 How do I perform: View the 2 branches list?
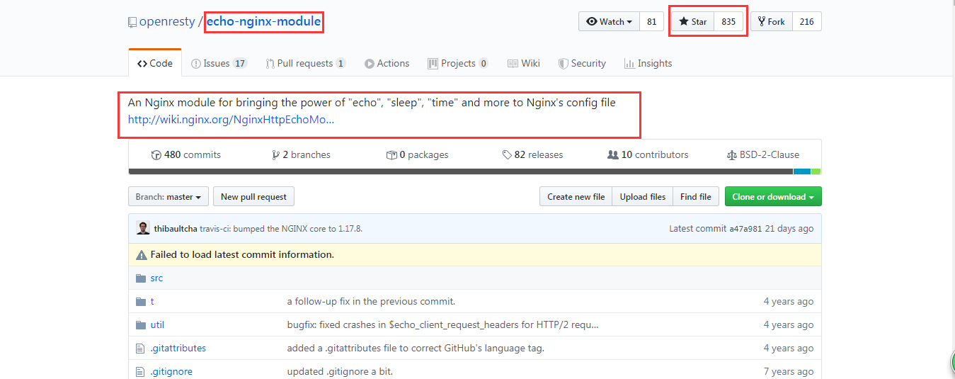tap(301, 154)
